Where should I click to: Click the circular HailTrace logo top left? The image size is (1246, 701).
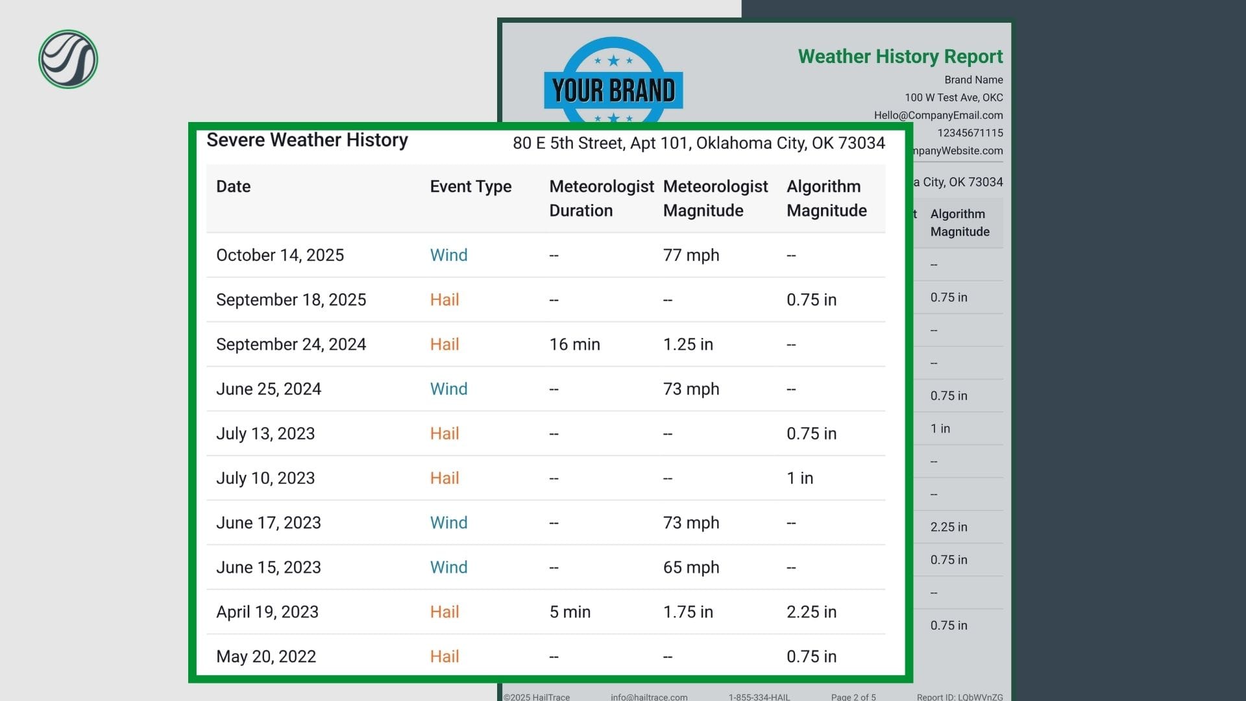tap(67, 59)
